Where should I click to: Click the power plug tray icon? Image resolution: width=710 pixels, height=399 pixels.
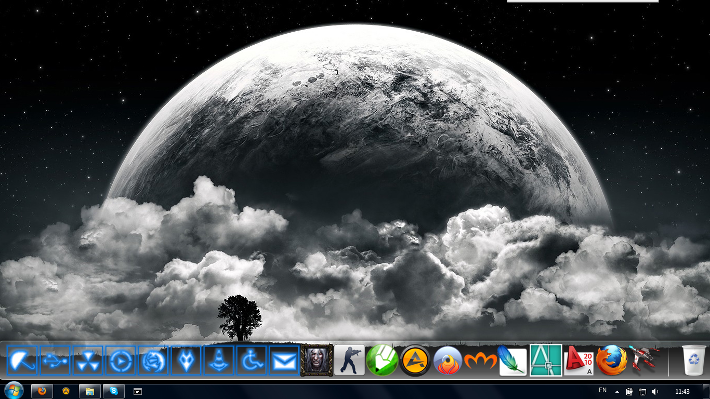(x=629, y=392)
